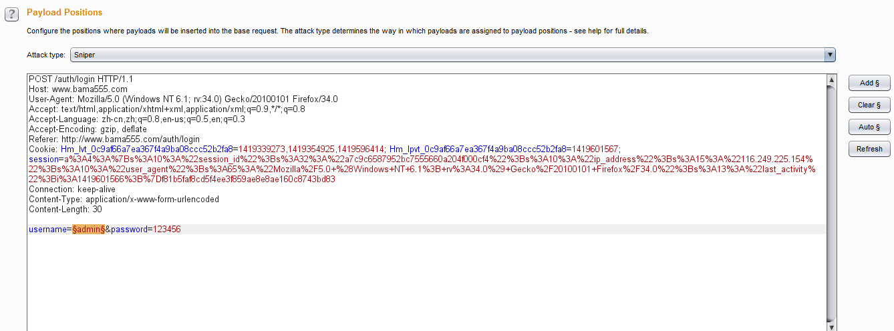The height and width of the screenshot is (331, 894).
Task: Click the request editor scroll-up arrow
Action: pos(831,79)
